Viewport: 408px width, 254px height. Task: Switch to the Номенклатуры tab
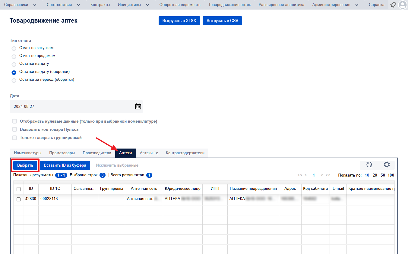tap(28, 153)
